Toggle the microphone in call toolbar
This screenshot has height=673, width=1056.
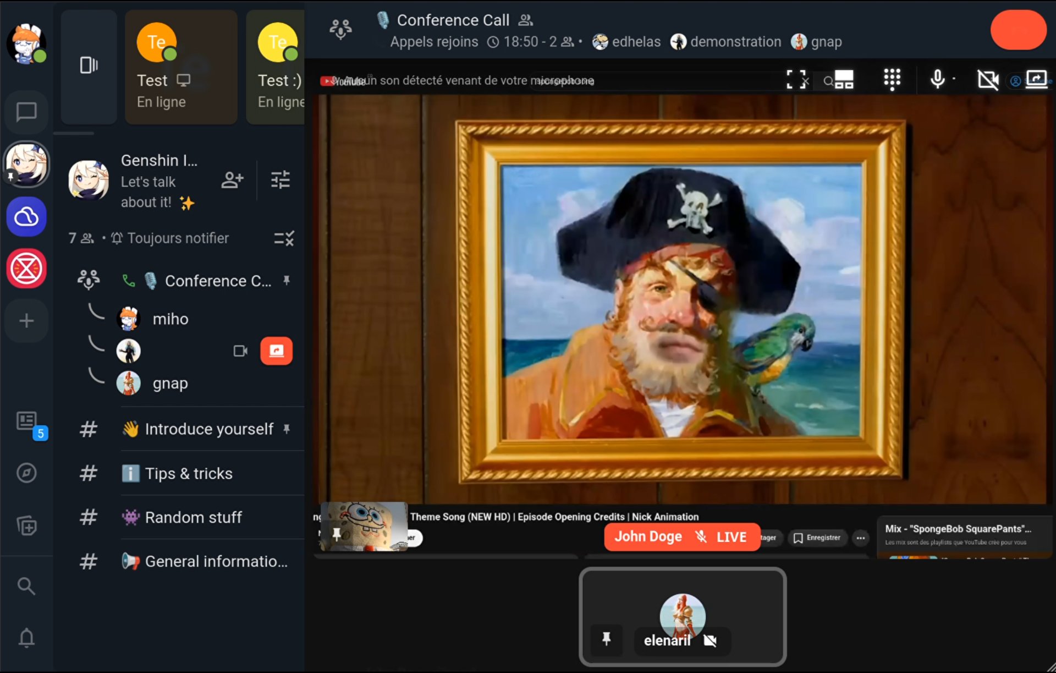pyautogui.click(x=938, y=80)
